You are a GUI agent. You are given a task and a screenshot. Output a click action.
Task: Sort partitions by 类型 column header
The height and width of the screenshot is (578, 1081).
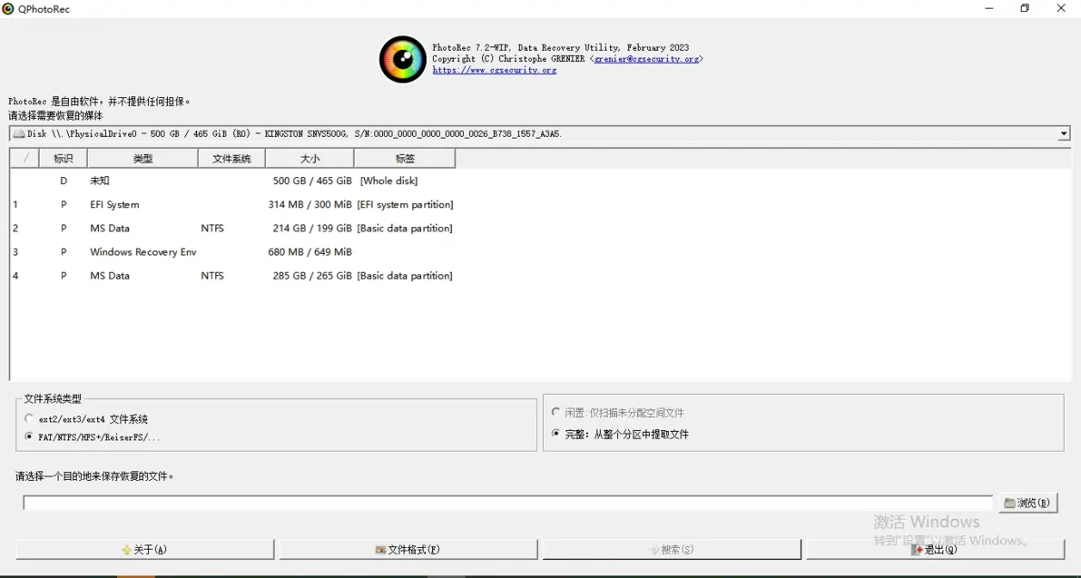click(142, 158)
